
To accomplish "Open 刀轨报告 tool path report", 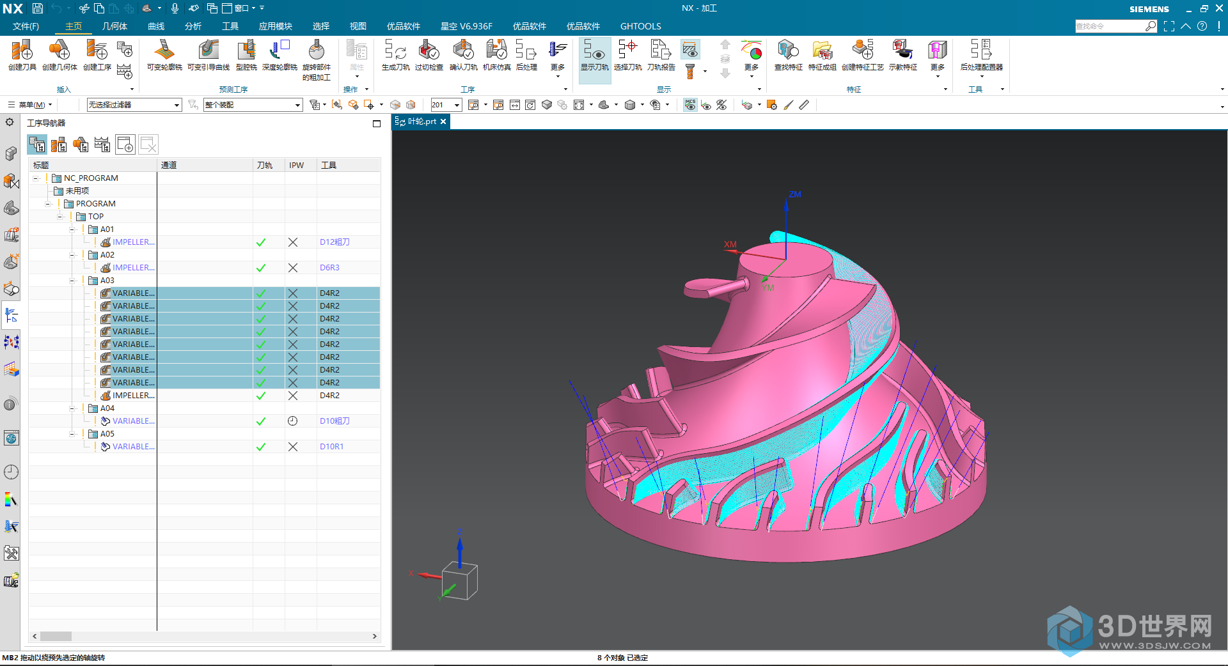I will pos(661,55).
